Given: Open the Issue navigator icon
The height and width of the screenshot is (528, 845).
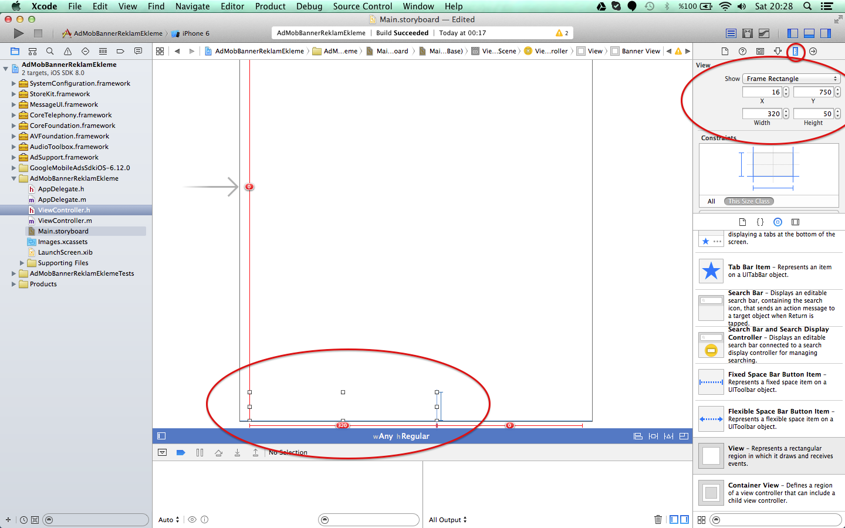Looking at the screenshot, I should pyautogui.click(x=67, y=51).
